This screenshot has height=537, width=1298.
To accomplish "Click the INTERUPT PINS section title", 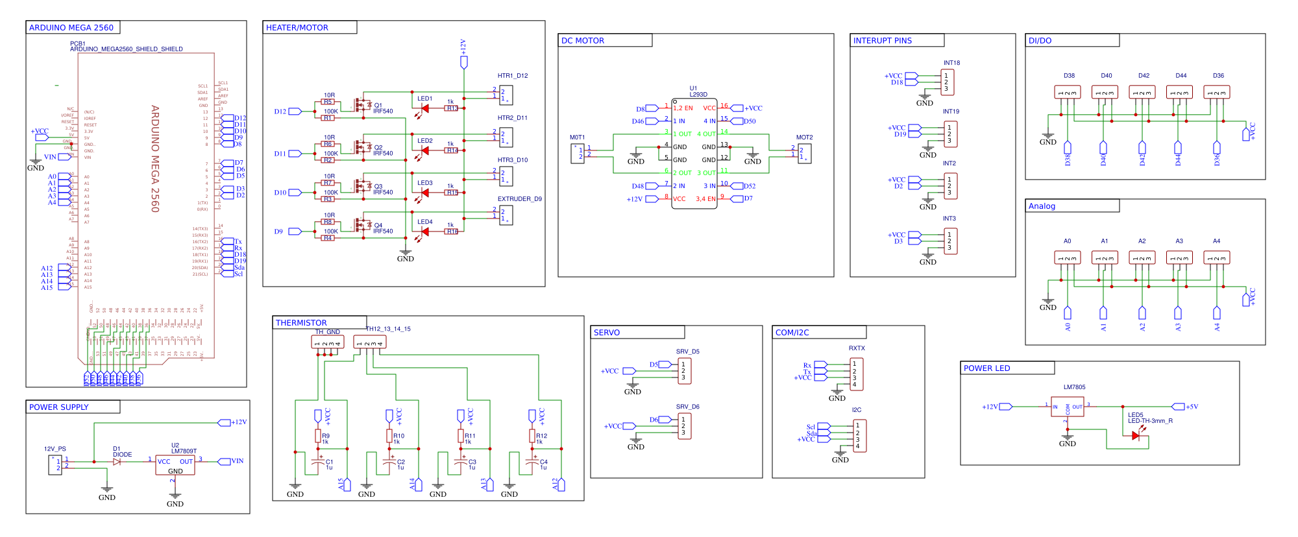I will pyautogui.click(x=883, y=40).
